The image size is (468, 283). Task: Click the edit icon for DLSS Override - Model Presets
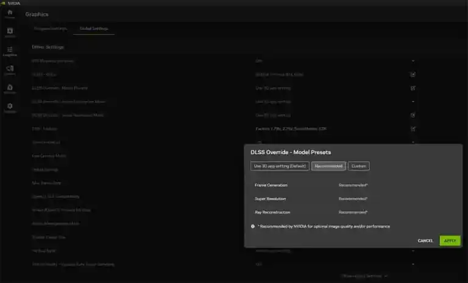[413, 88]
